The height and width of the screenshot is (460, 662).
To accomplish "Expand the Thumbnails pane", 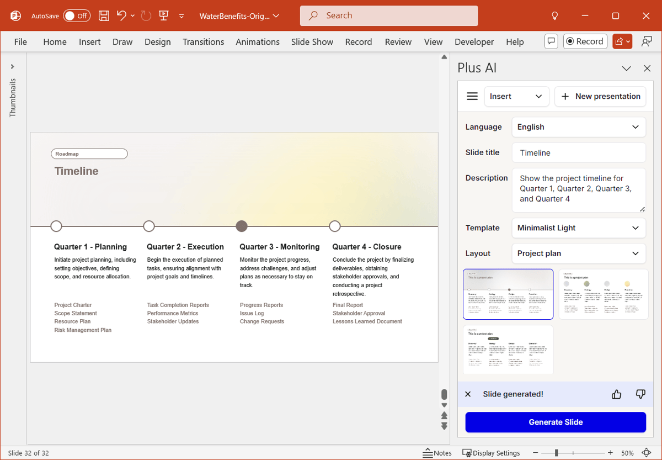I will coord(13,67).
